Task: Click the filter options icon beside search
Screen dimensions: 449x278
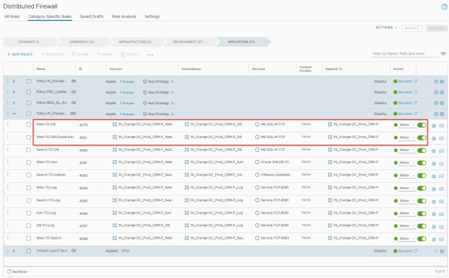Action: tap(443, 54)
